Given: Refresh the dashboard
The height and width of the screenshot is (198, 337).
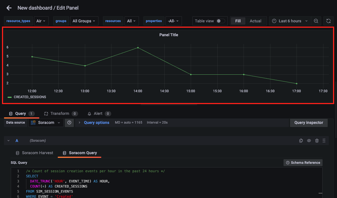Looking at the screenshot, I should 328,21.
